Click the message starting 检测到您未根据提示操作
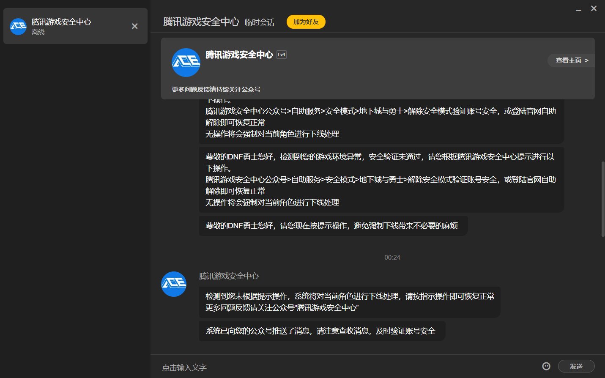This screenshot has height=378, width=605. click(350, 302)
